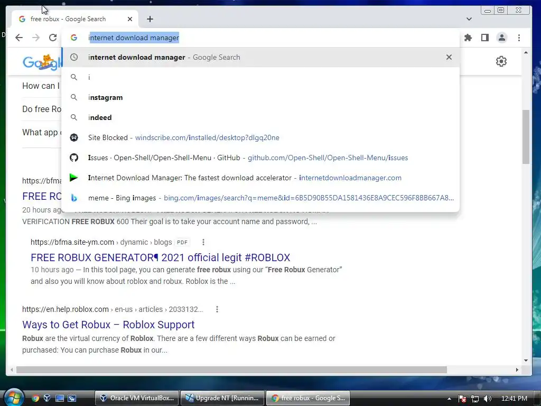Open a new tab

[150, 19]
